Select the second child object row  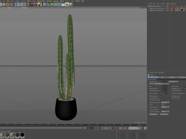pyautogui.click(x=157, y=10)
